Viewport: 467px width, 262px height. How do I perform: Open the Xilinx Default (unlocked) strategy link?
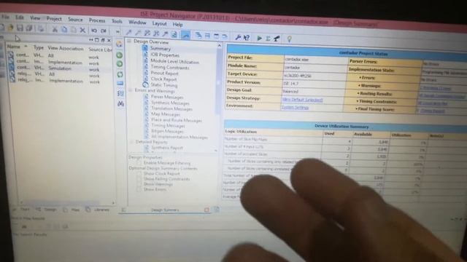click(x=302, y=100)
